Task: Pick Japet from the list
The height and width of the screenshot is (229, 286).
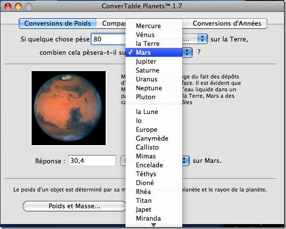Action: tap(154, 210)
